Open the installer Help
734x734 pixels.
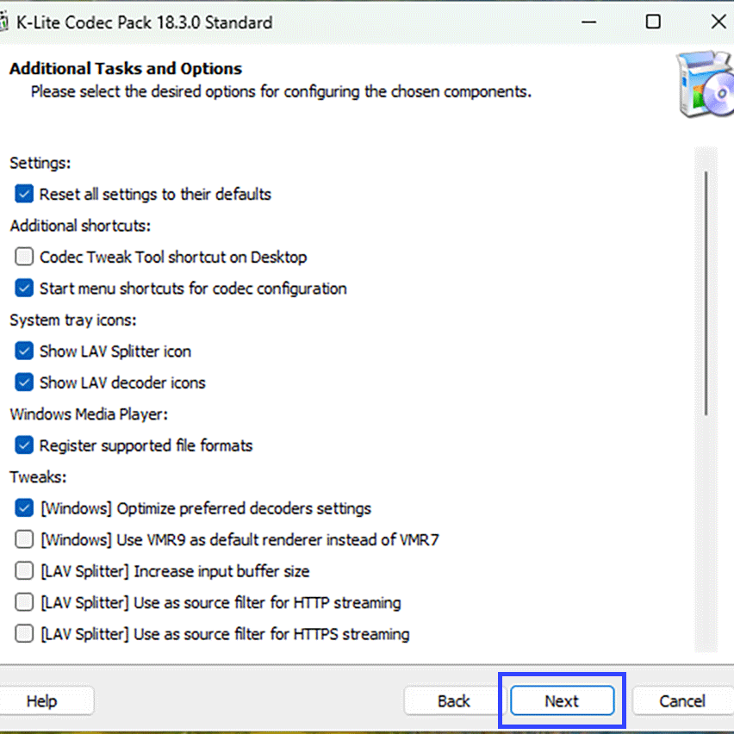41,701
